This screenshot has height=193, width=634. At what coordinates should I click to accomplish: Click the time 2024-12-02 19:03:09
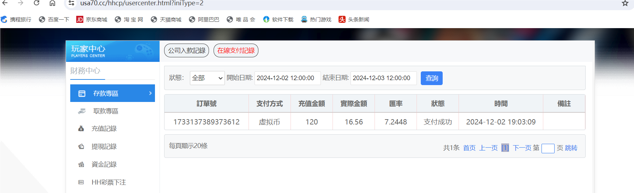(x=501, y=122)
